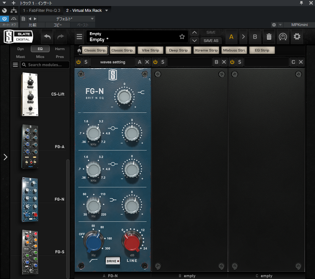The width and height of the screenshot is (315, 279).
Task: Go to previous DAW preset
Action: pos(30,19)
